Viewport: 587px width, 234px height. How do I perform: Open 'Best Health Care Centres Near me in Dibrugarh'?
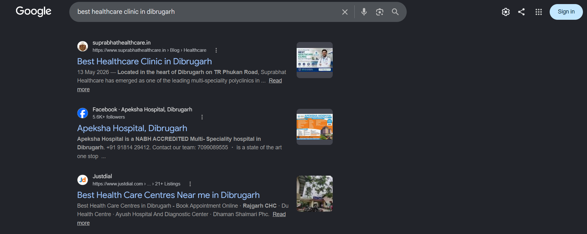click(x=168, y=195)
